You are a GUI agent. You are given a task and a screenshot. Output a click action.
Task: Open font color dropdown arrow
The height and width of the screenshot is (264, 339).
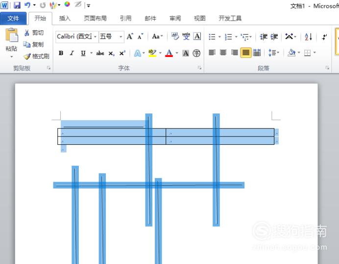click(177, 53)
